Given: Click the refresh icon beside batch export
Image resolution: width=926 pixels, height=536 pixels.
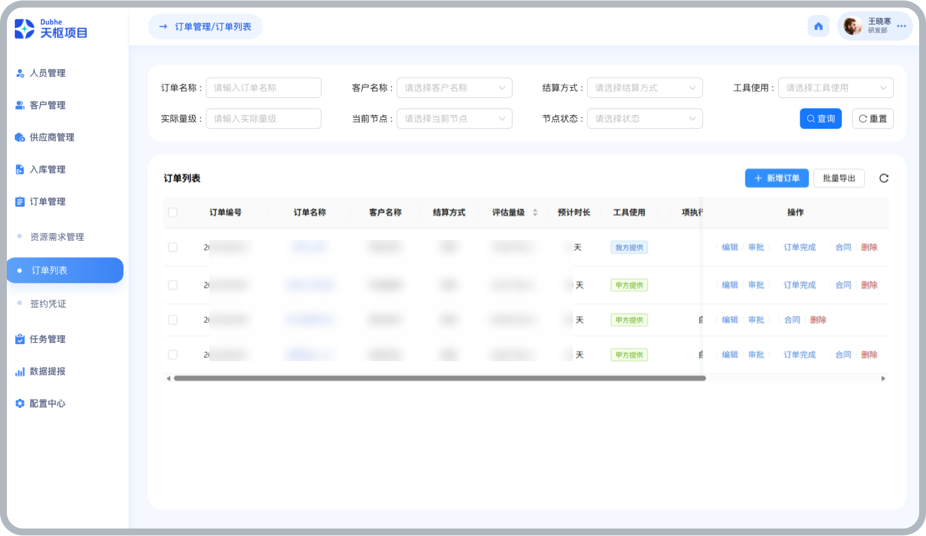Looking at the screenshot, I should tap(884, 178).
